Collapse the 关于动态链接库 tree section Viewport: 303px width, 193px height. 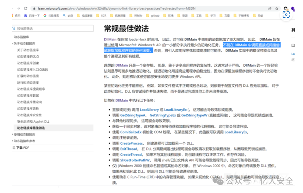coord(24,43)
